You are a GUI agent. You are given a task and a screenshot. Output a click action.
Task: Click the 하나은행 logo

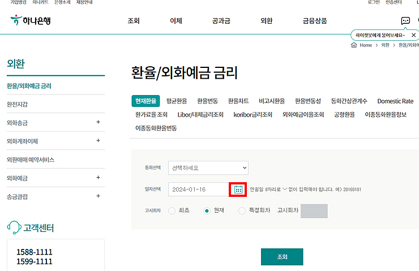point(30,20)
